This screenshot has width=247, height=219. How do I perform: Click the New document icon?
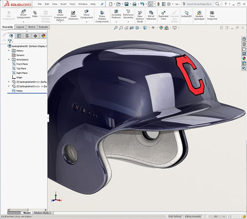click(x=111, y=4)
